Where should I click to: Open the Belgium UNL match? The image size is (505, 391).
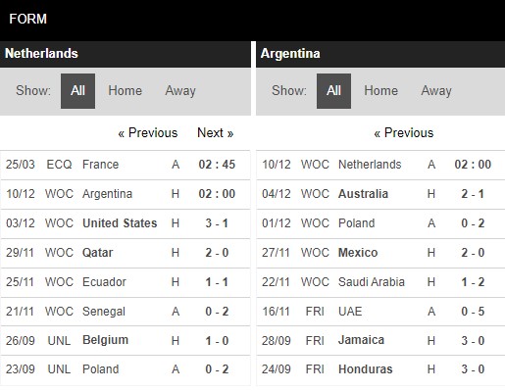(126, 341)
